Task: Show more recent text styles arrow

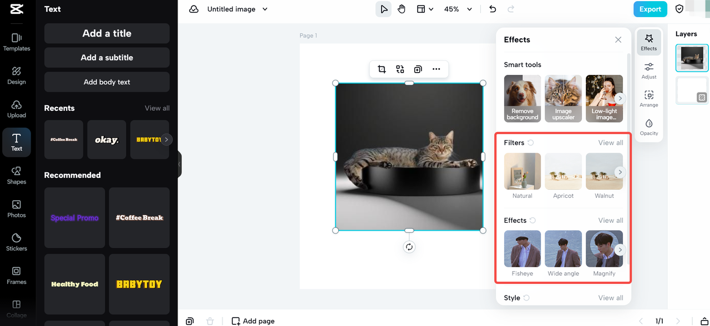Action: pos(166,140)
